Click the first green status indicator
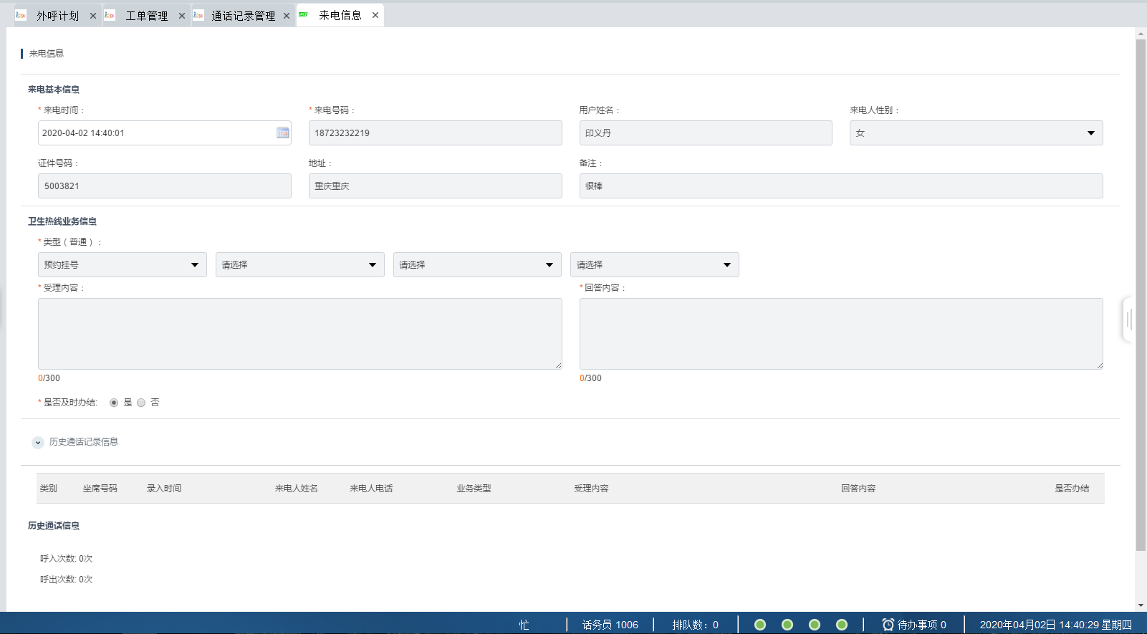The height and width of the screenshot is (634, 1147). coord(760,625)
